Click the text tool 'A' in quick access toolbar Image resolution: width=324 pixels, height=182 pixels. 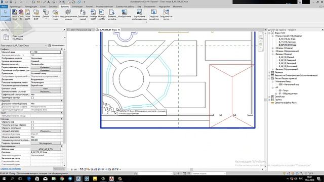tap(49, 2)
